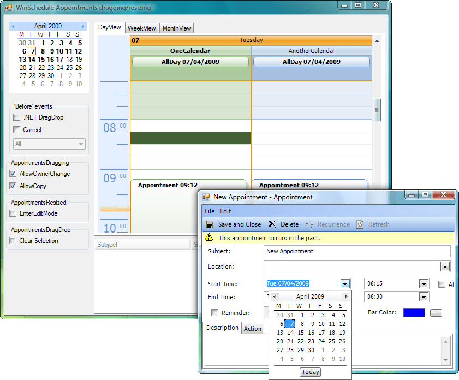Click into the Subject text field

pos(357,251)
